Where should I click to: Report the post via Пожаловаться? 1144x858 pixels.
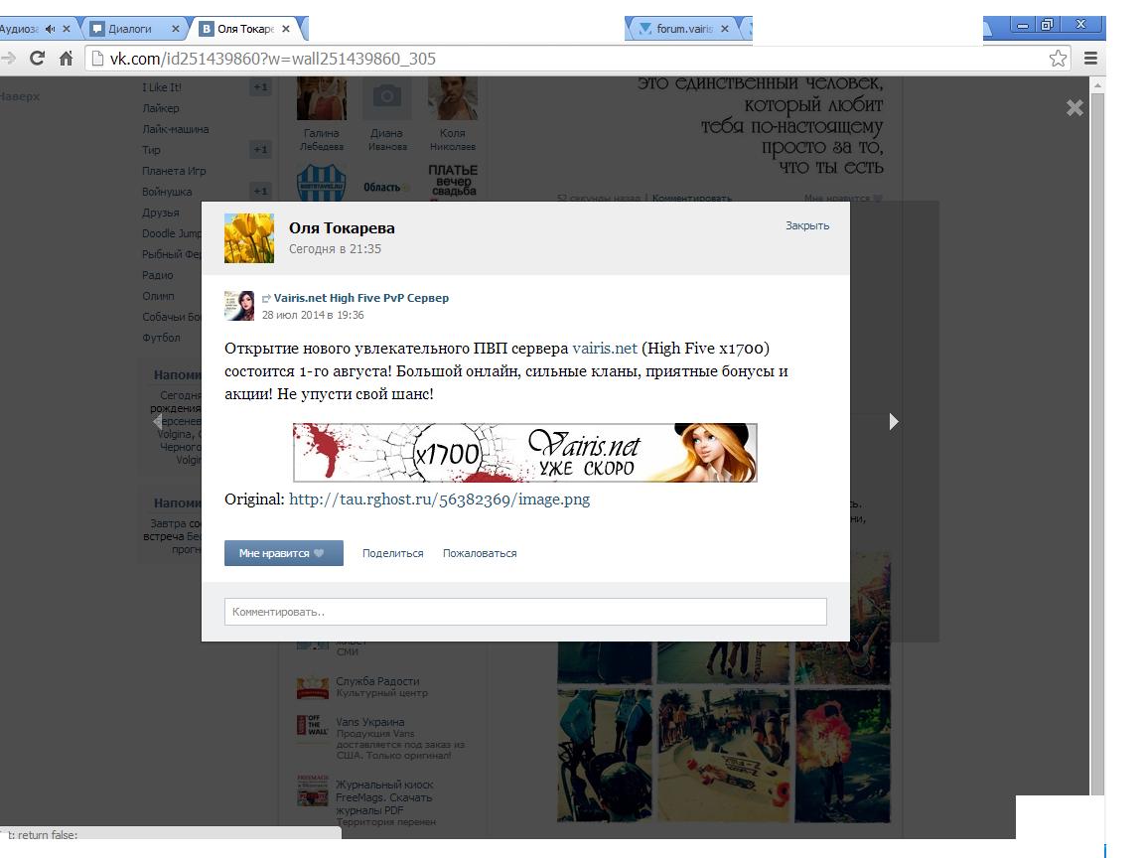tap(480, 553)
